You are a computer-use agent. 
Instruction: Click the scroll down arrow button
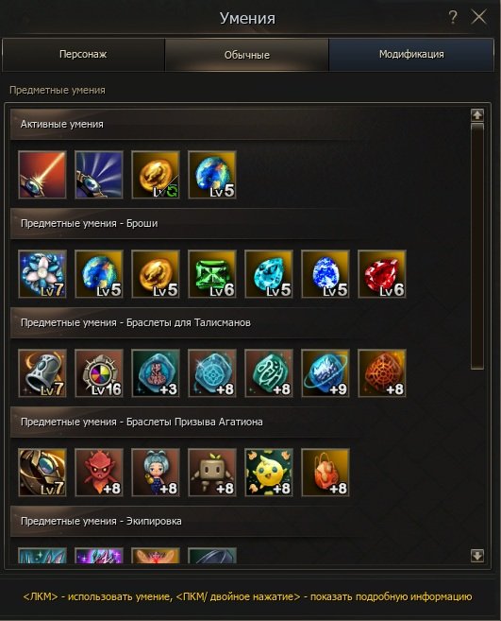[x=477, y=555]
